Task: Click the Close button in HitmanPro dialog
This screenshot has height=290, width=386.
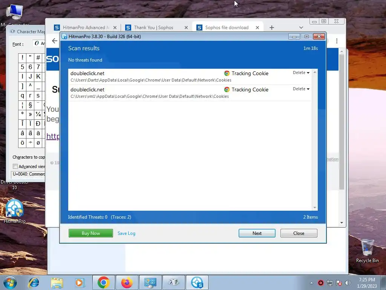Action: coord(299,233)
